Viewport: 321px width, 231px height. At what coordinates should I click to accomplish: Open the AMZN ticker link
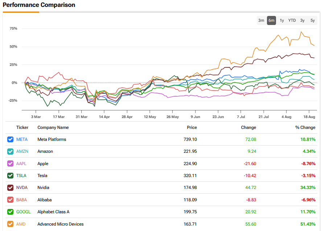pyautogui.click(x=22, y=151)
